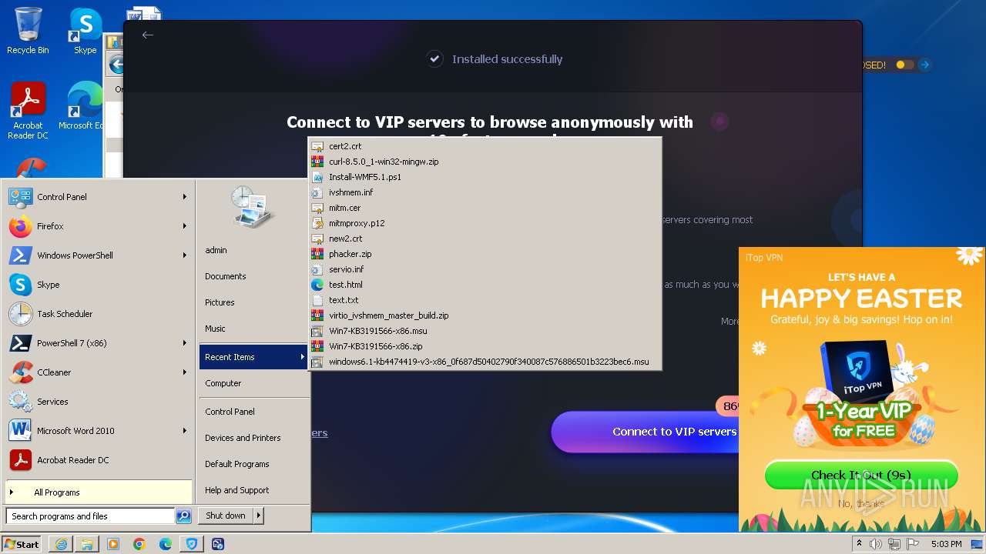This screenshot has width=986, height=554.
Task: Show All Programs in the Start menu
Action: pyautogui.click(x=98, y=492)
